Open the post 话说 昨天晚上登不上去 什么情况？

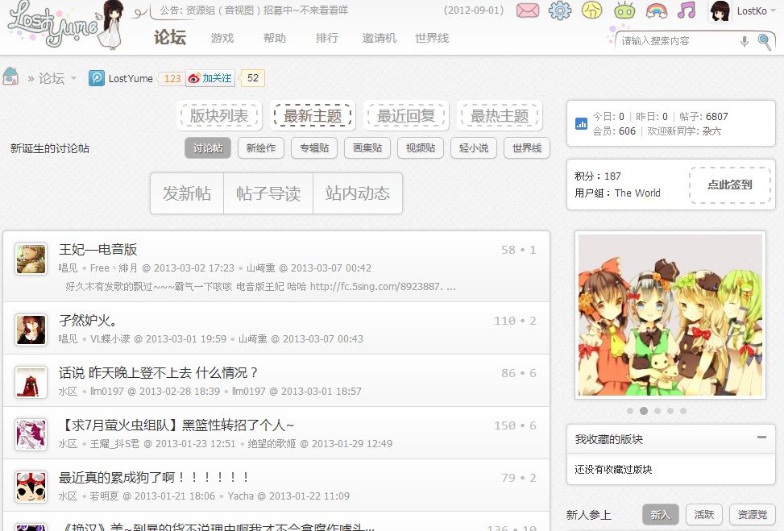159,373
